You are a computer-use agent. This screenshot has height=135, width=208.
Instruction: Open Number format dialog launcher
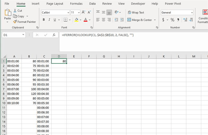tap(193, 27)
